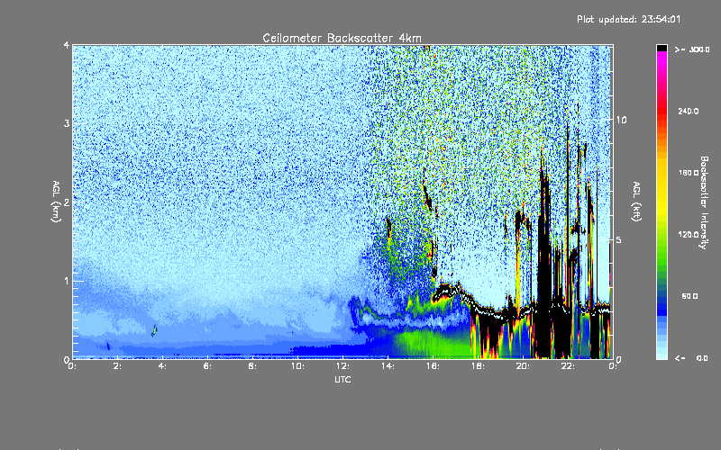Click the '60.0' colorbar label
Image resolution: width=721 pixels, height=450 pixels.
coord(689,296)
